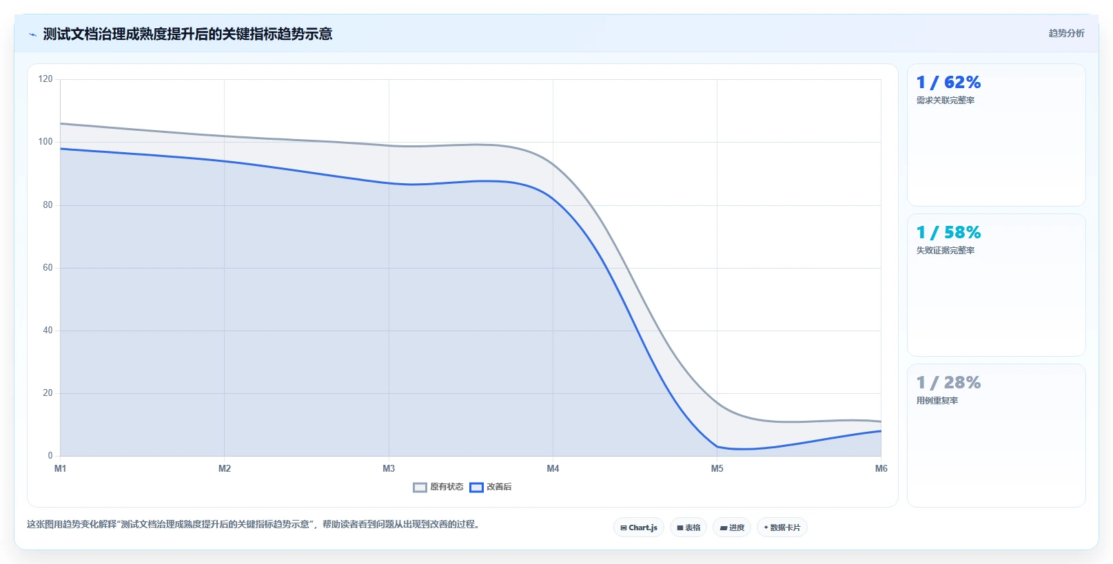1113x564 pixels.
Task: Click the M5 axis label
Action: (717, 468)
